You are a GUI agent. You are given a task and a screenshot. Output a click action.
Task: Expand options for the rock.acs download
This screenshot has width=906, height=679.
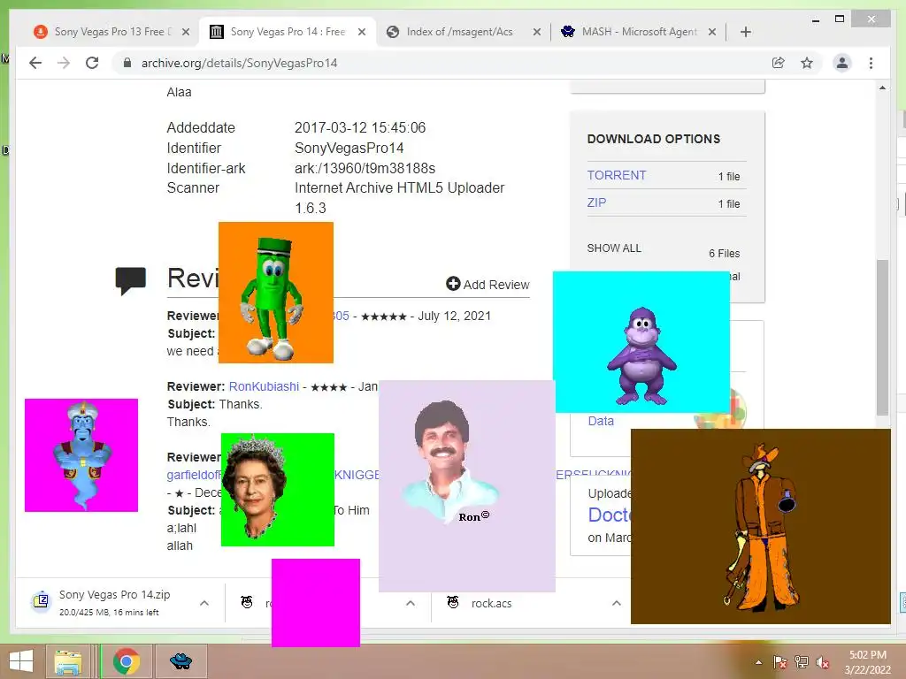[617, 603]
